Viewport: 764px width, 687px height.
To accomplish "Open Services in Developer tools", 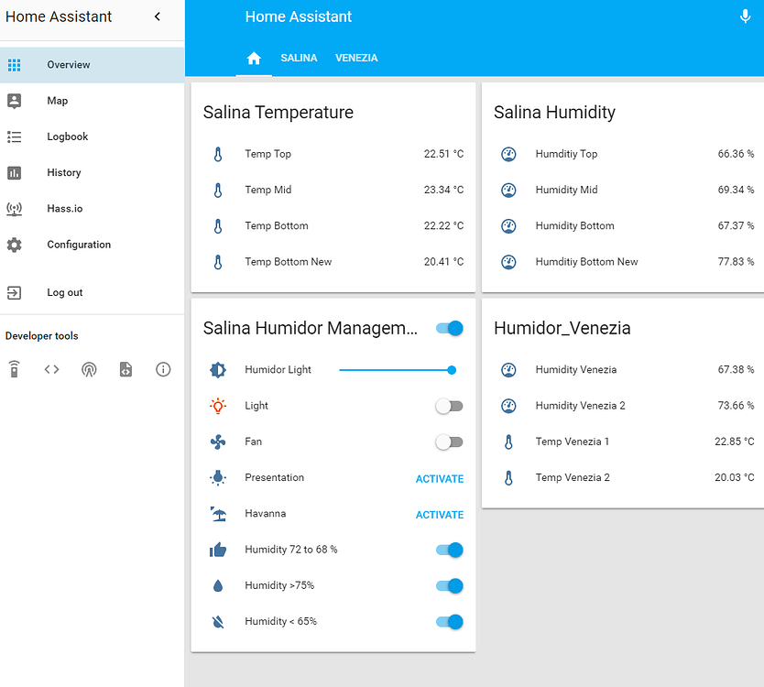I will click(x=14, y=369).
